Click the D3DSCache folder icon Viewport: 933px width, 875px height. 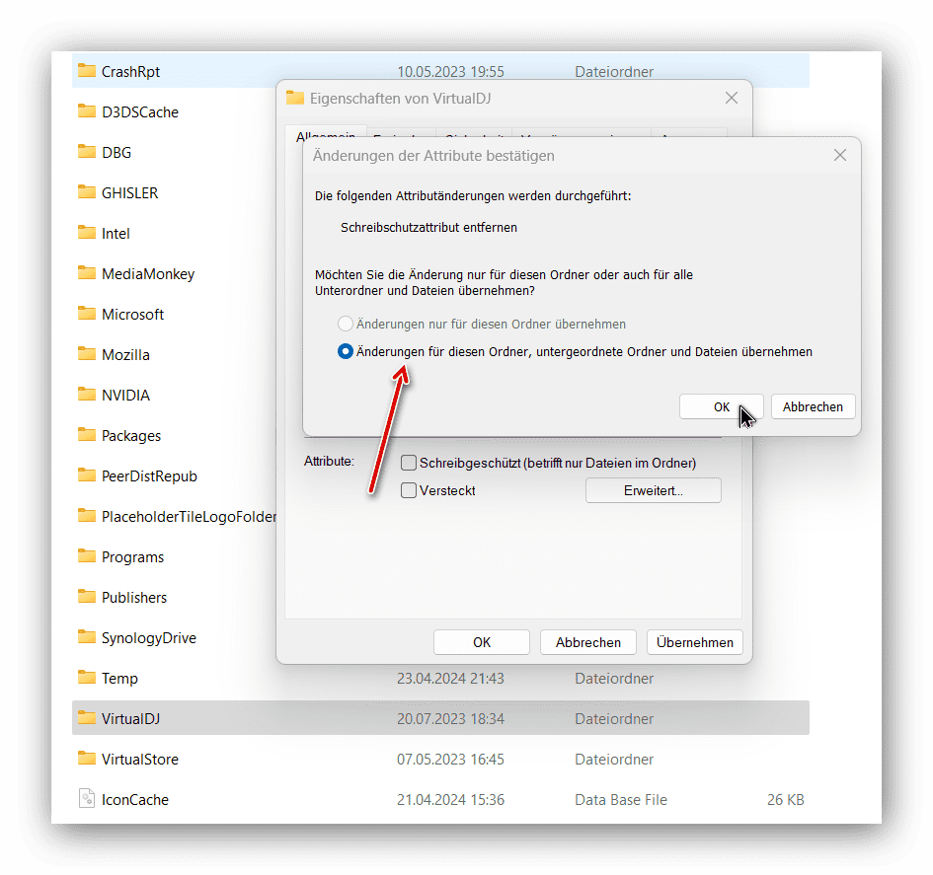(x=87, y=111)
